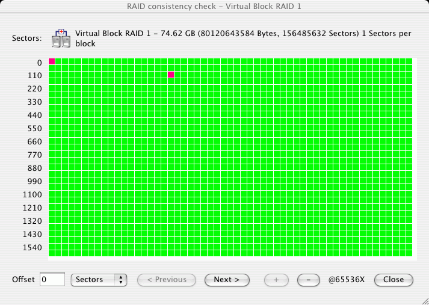Click the row label 330

[x=34, y=102]
